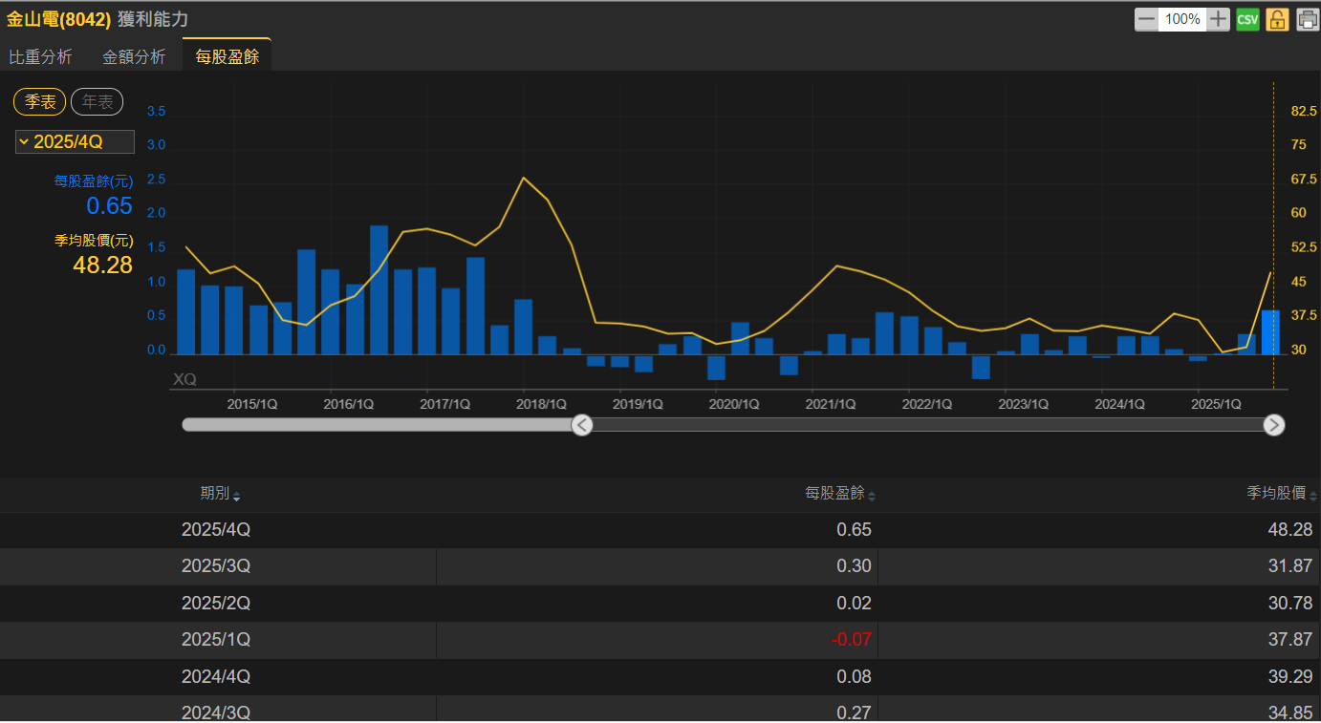Select the 季表 quarterly toggle
Image resolution: width=1321 pixels, height=723 pixels.
click(x=40, y=102)
